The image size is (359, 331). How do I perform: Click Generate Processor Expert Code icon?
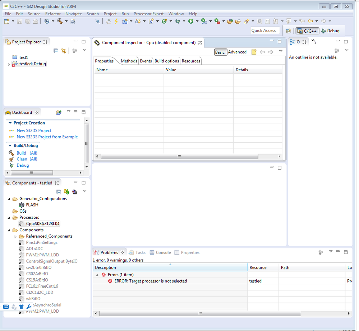click(x=66, y=191)
